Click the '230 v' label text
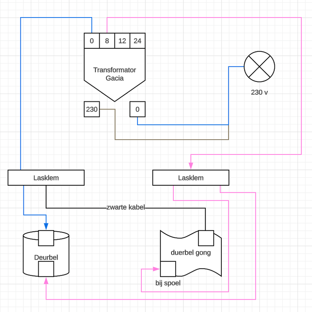The image size is (312, 312). [259, 92]
